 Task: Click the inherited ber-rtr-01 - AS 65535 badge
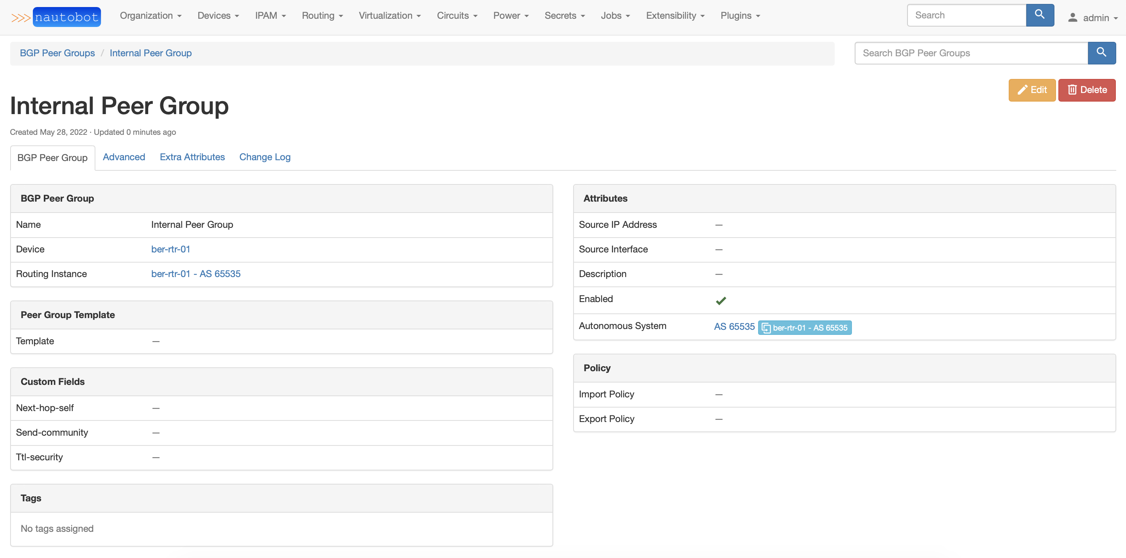(804, 327)
